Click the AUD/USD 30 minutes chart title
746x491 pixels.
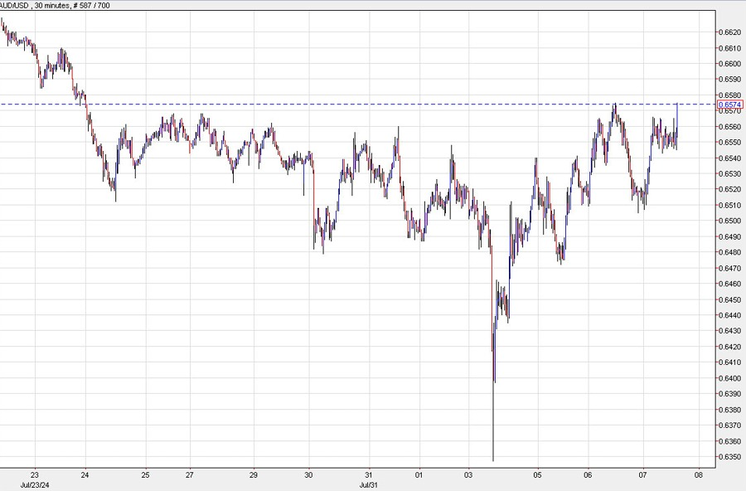(x=56, y=5)
